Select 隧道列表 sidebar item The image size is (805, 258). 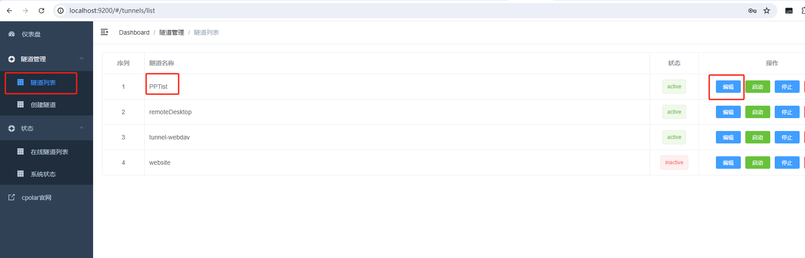pos(43,83)
